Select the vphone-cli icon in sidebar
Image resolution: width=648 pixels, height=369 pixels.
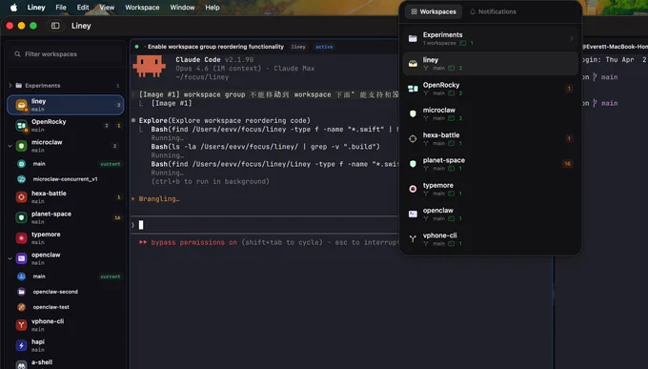[x=22, y=325]
